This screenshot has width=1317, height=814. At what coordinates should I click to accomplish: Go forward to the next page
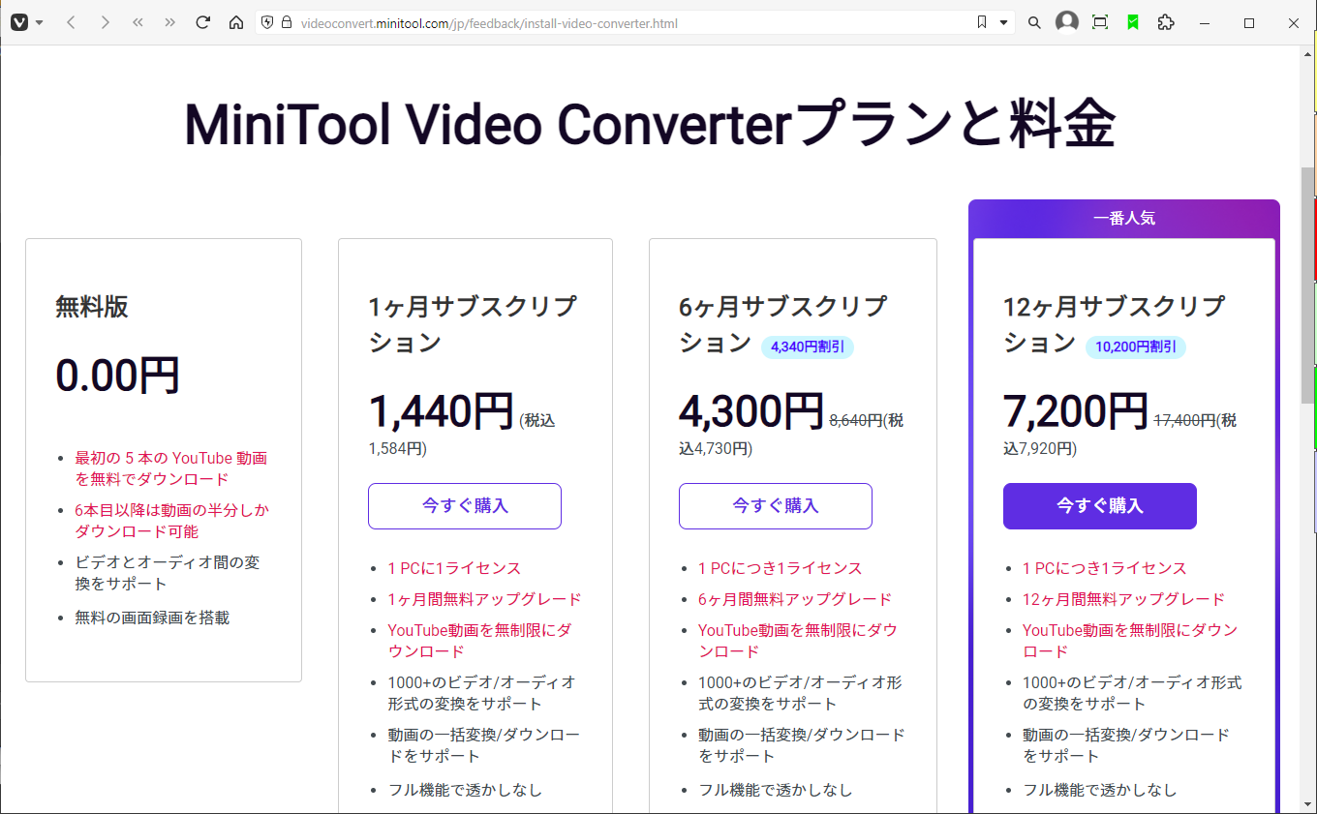pos(105,22)
